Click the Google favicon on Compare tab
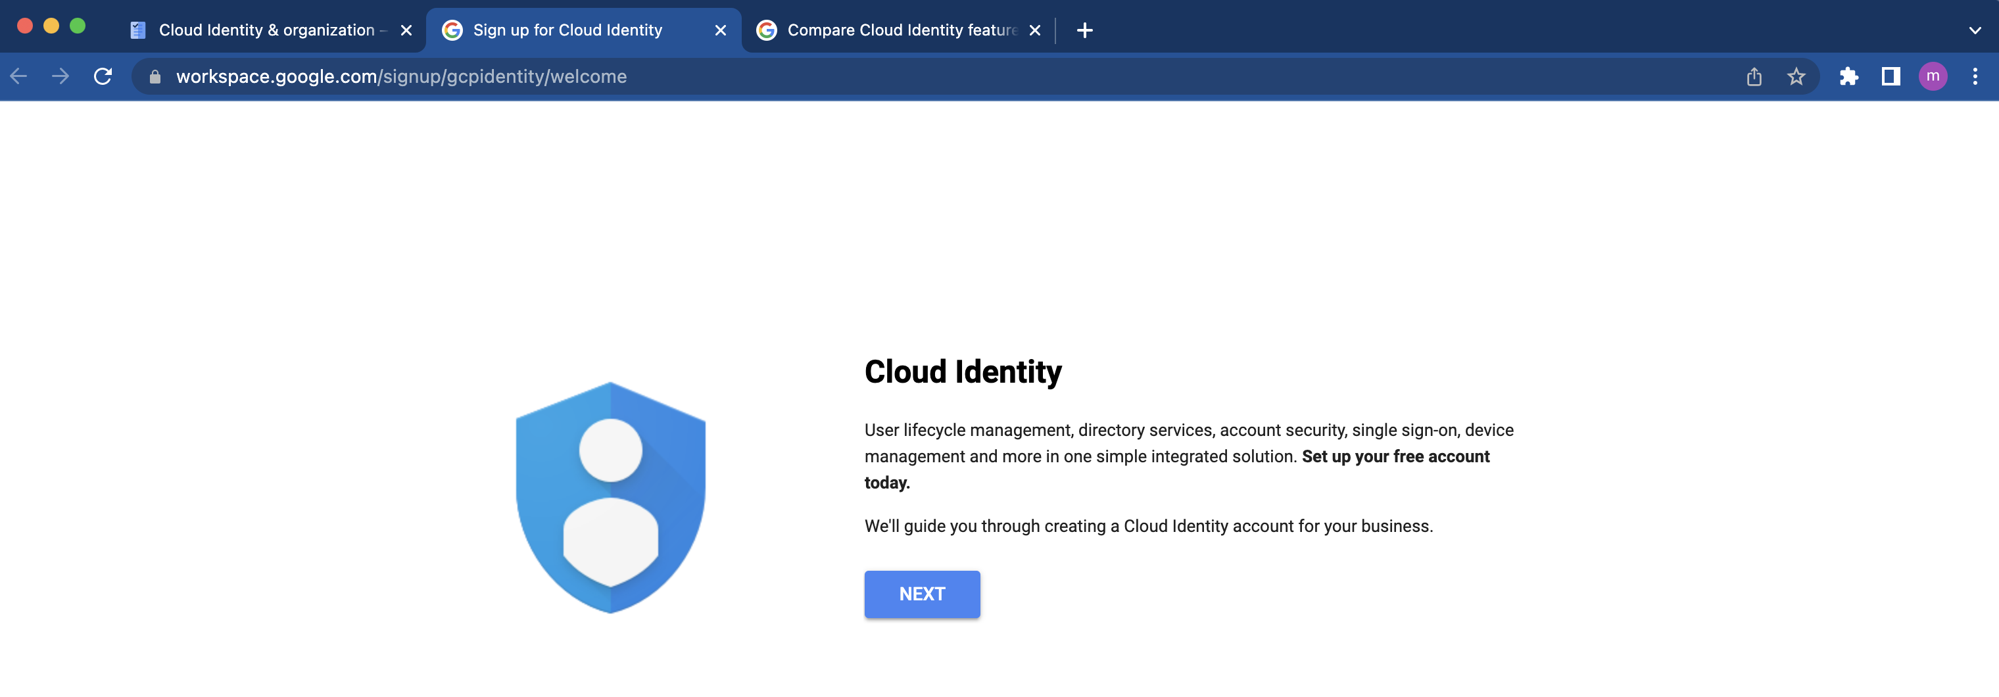The image size is (1999, 697). [766, 30]
